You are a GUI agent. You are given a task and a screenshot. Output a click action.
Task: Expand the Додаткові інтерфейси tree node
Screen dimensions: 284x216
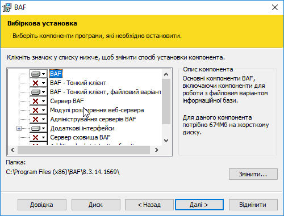[x=19, y=129]
